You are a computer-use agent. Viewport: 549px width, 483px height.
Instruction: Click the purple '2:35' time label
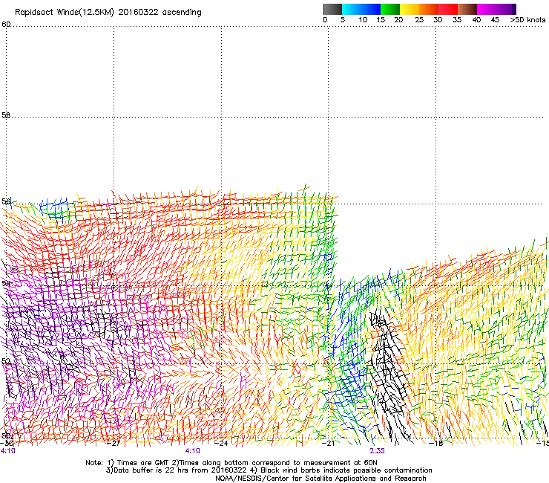[x=377, y=451]
